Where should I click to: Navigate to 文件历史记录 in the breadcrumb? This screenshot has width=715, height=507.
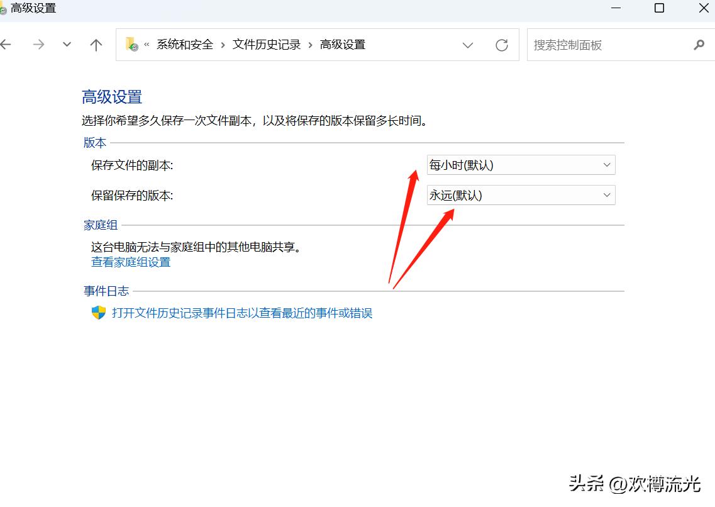click(266, 44)
